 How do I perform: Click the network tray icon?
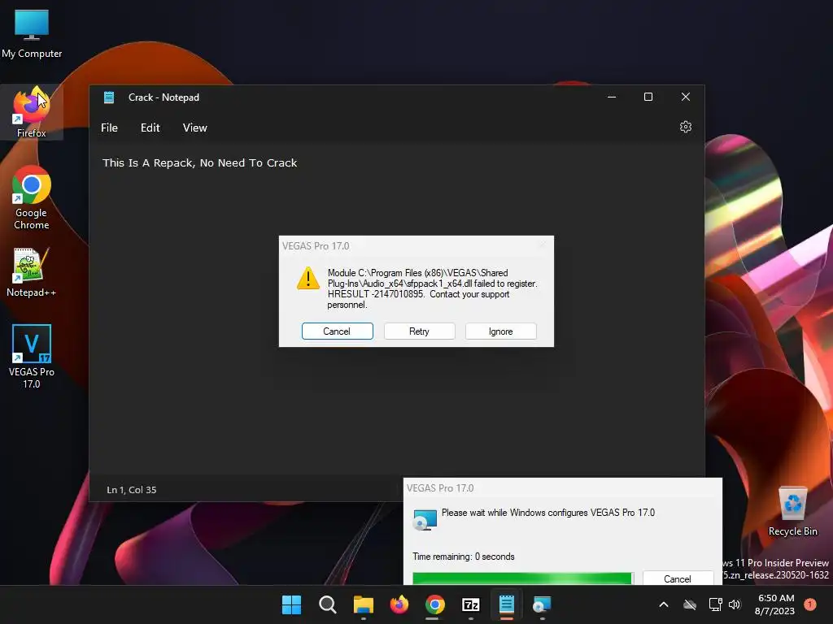pyautogui.click(x=715, y=604)
